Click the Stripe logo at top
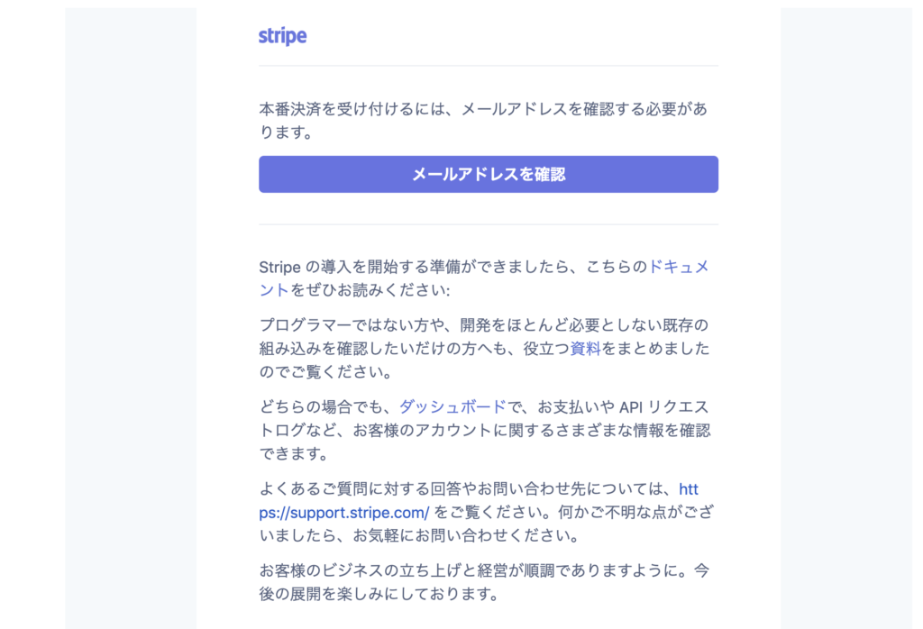 click(282, 36)
